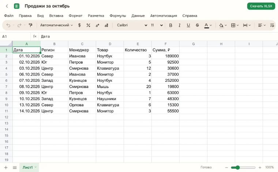Go back with the left chevron arrow
The height and width of the screenshot is (172, 278).
coord(7,6)
